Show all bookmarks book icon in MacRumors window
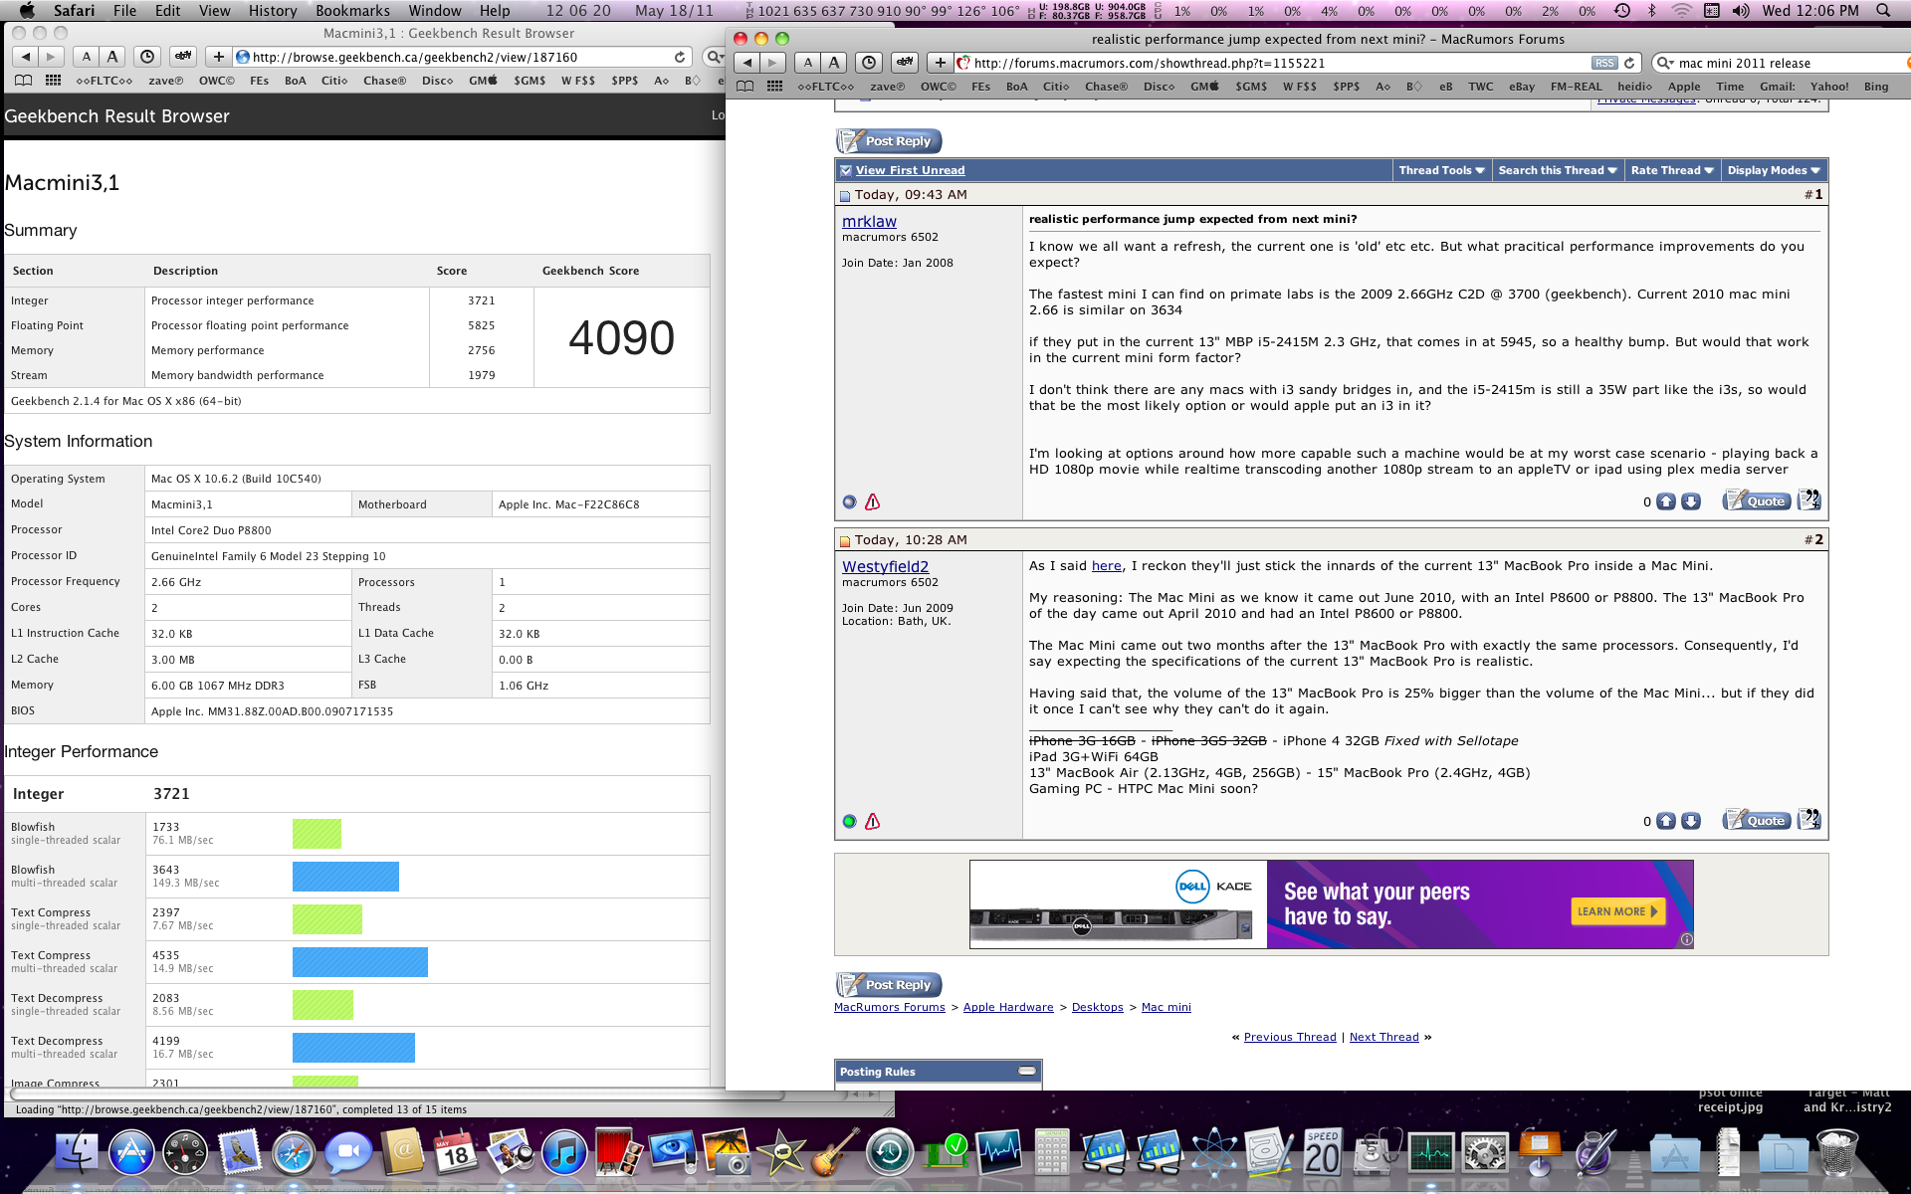 point(744,87)
